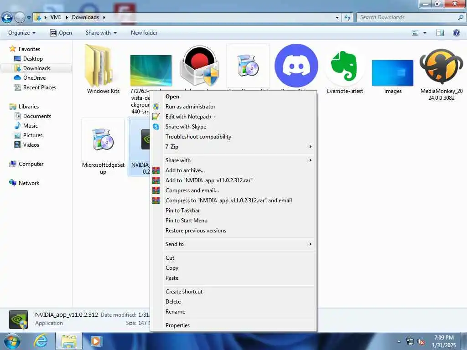Click the Back navigation arrow
The image size is (467, 350).
(x=7, y=18)
